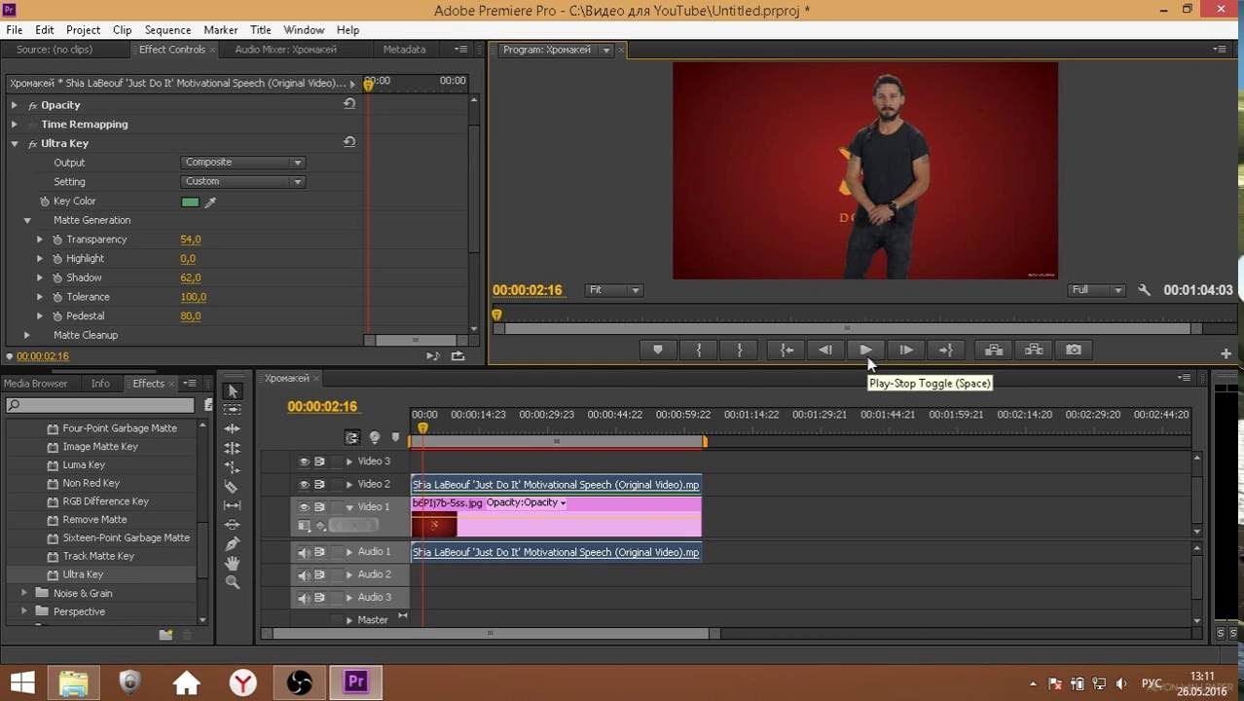This screenshot has width=1244, height=701.
Task: Click the Play-Stop Toggle button
Action: pos(865,350)
